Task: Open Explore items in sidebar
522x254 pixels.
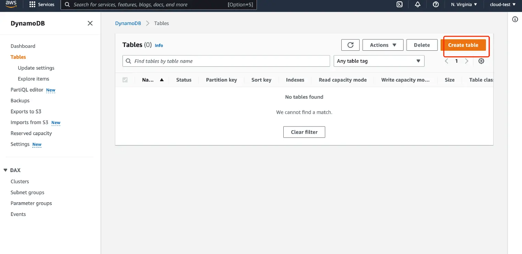Action: (x=33, y=79)
